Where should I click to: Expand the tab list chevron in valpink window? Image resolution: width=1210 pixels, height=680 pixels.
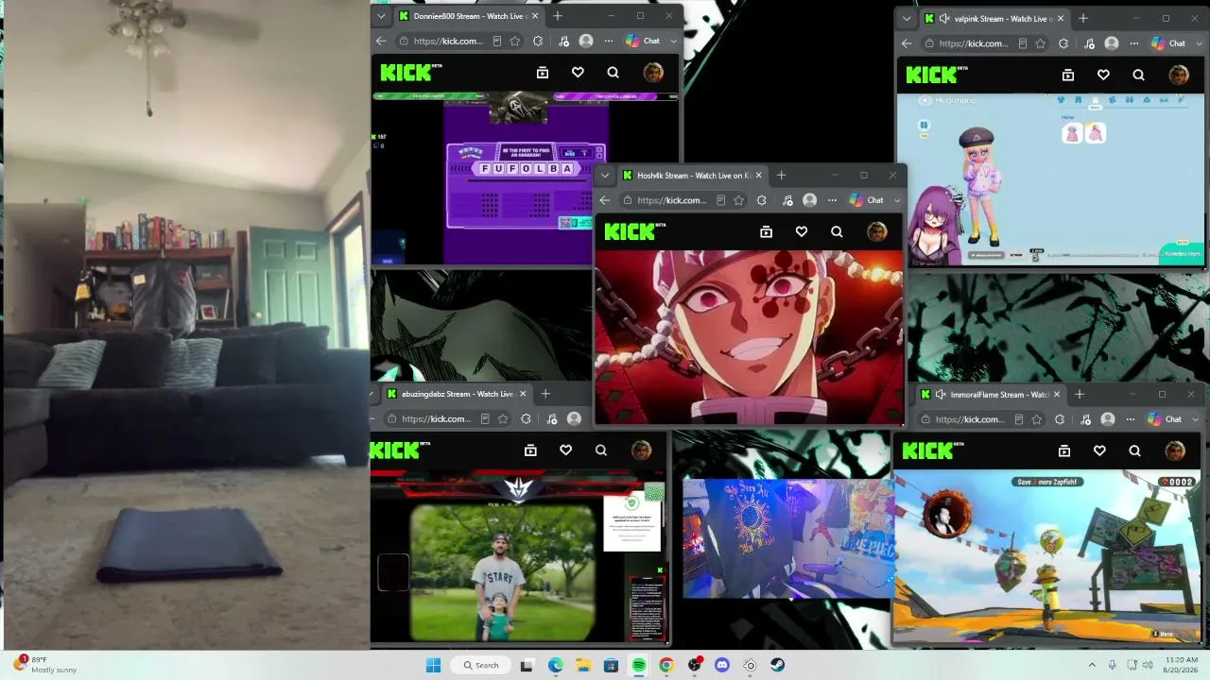pyautogui.click(x=907, y=19)
